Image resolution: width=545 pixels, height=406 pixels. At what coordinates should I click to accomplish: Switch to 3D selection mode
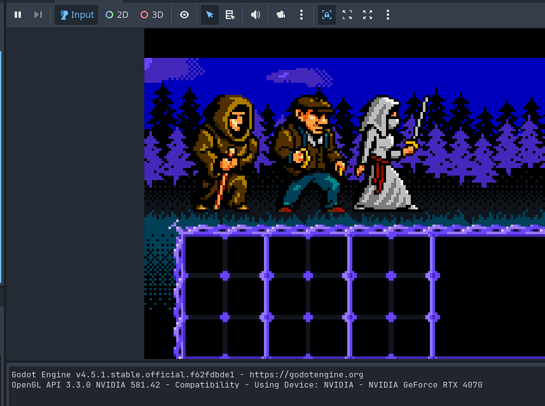coord(152,15)
